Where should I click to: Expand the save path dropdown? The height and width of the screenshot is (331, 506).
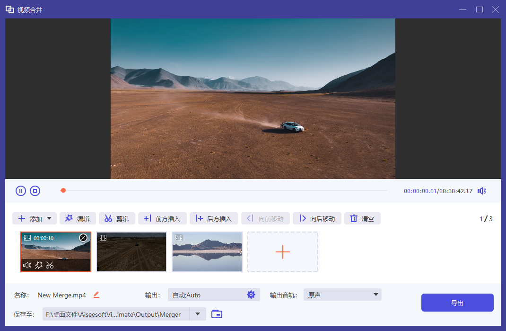pos(198,314)
